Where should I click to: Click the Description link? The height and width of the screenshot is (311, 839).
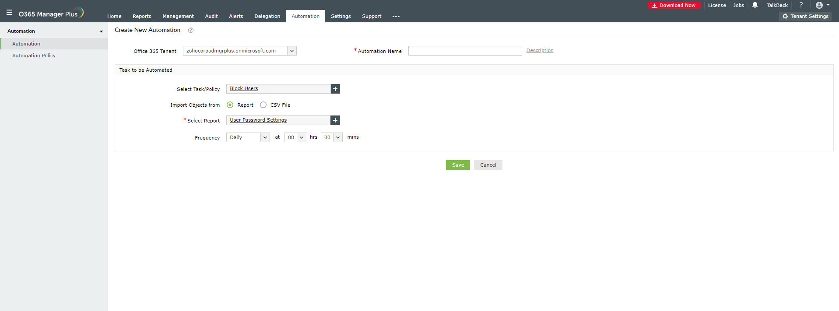[x=540, y=50]
